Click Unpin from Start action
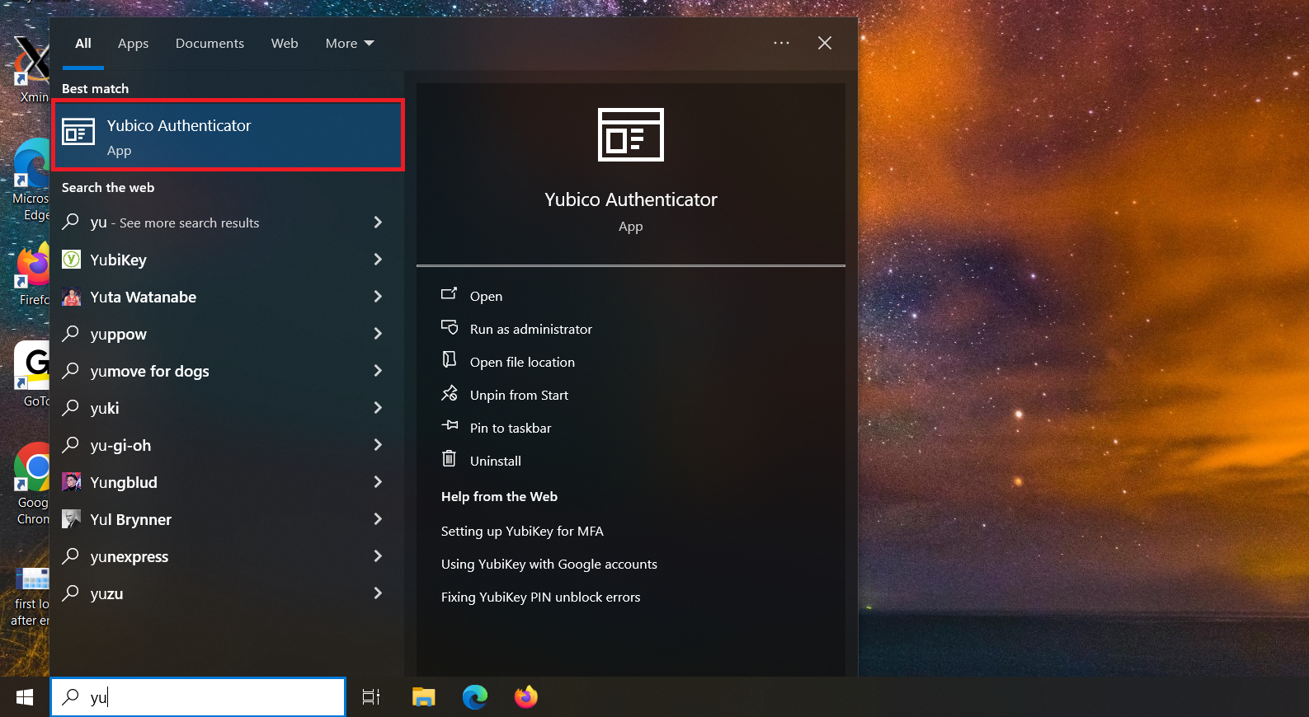This screenshot has width=1309, height=717. [x=519, y=395]
